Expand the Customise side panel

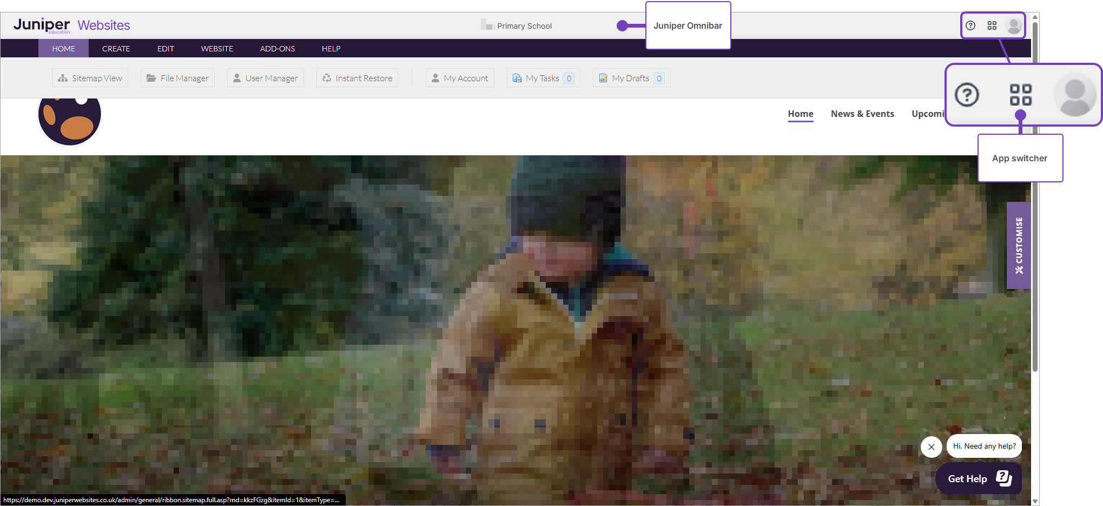[1019, 245]
